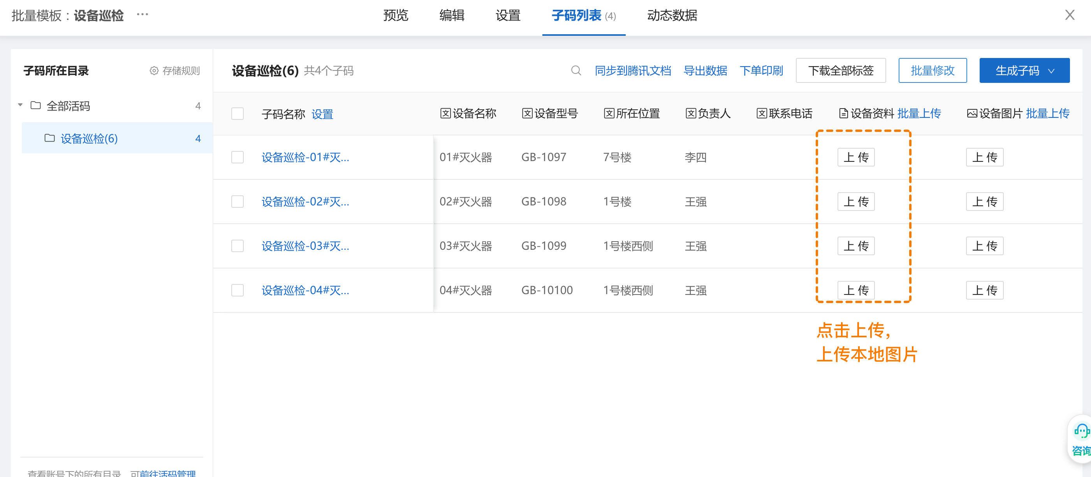Viewport: 1091px width, 477px height.
Task: Click the 导出数据 link
Action: [x=705, y=71]
